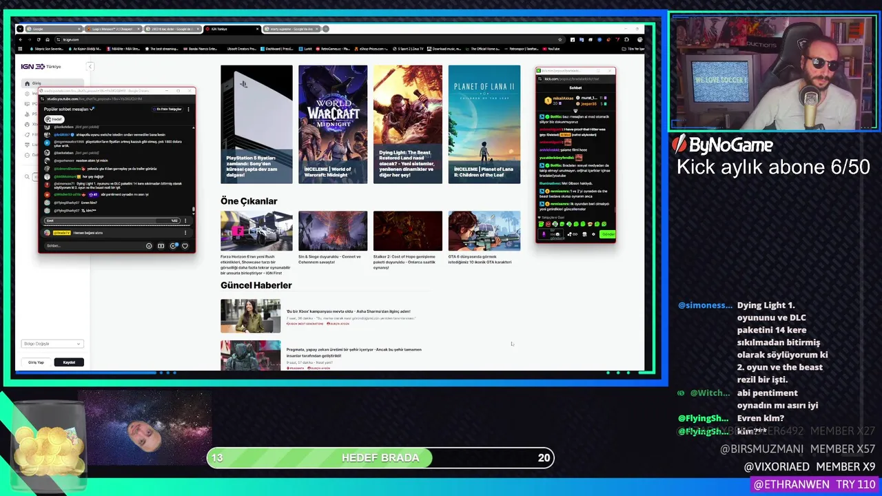Click the settings gear in Kick chat
Screen dimensions: 882x496
point(595,234)
